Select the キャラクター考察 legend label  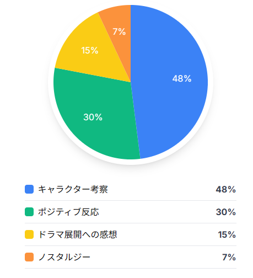pos(73,189)
